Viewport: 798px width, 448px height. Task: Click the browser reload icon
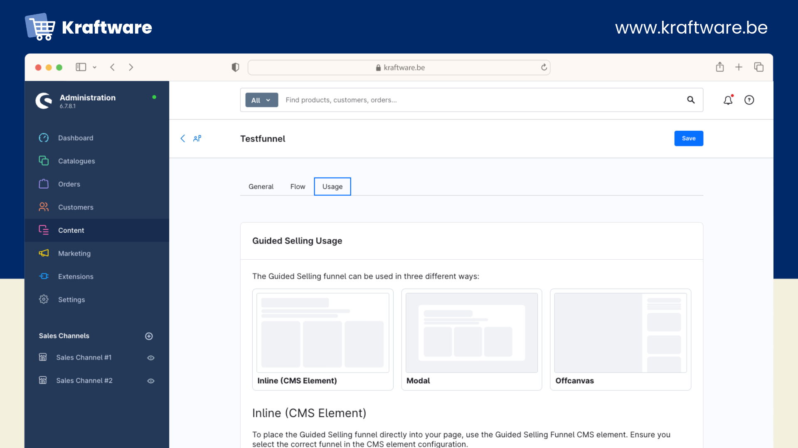click(544, 67)
